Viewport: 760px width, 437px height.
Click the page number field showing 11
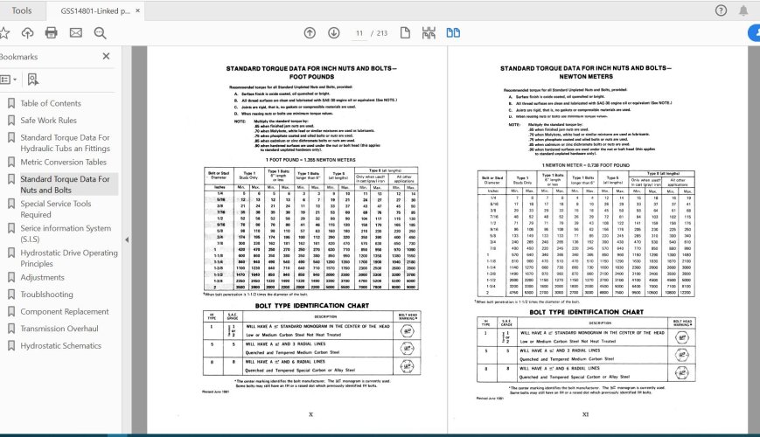359,33
